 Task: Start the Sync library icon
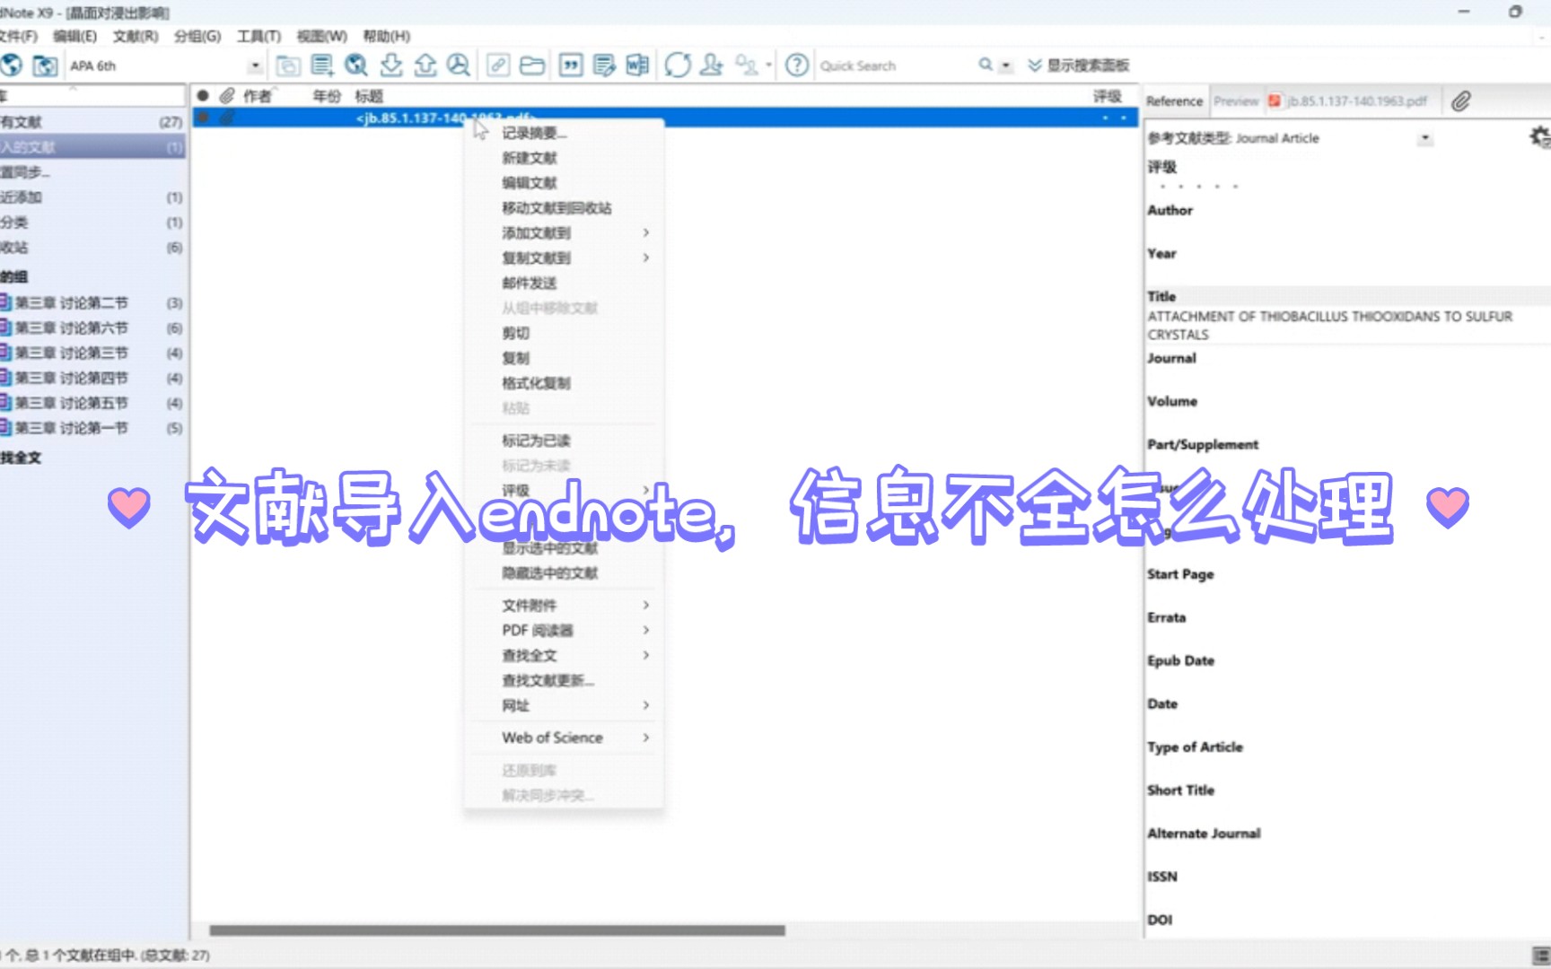pyautogui.click(x=678, y=65)
